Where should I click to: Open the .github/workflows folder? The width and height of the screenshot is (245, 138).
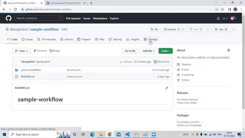tap(31, 70)
